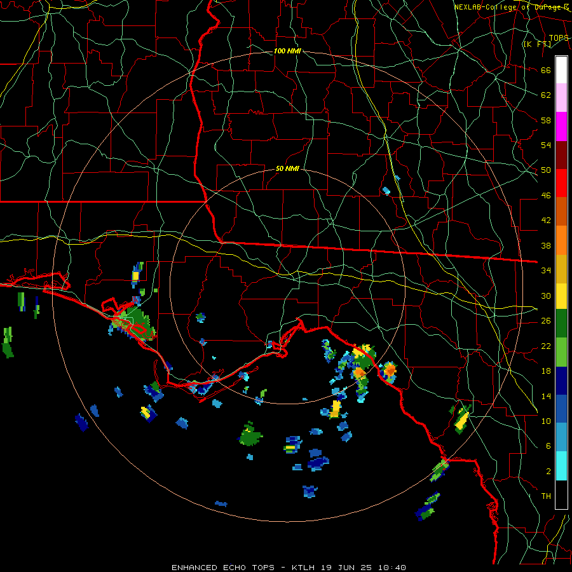Viewport: 572px width, 572px height.
Task: Select the 6 legend value
Action: pos(548,446)
